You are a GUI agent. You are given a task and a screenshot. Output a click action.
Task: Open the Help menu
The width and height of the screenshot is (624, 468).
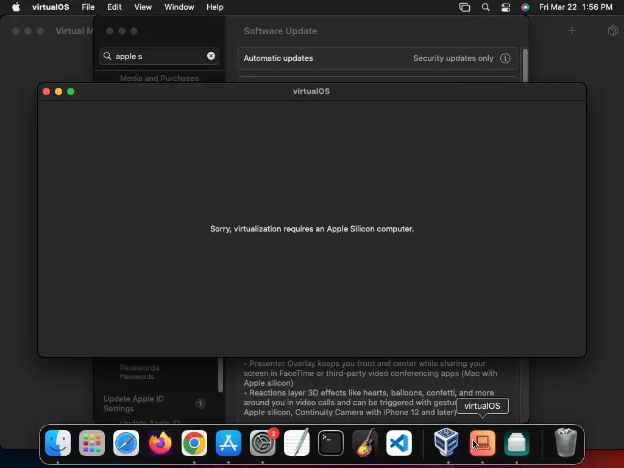(x=215, y=7)
